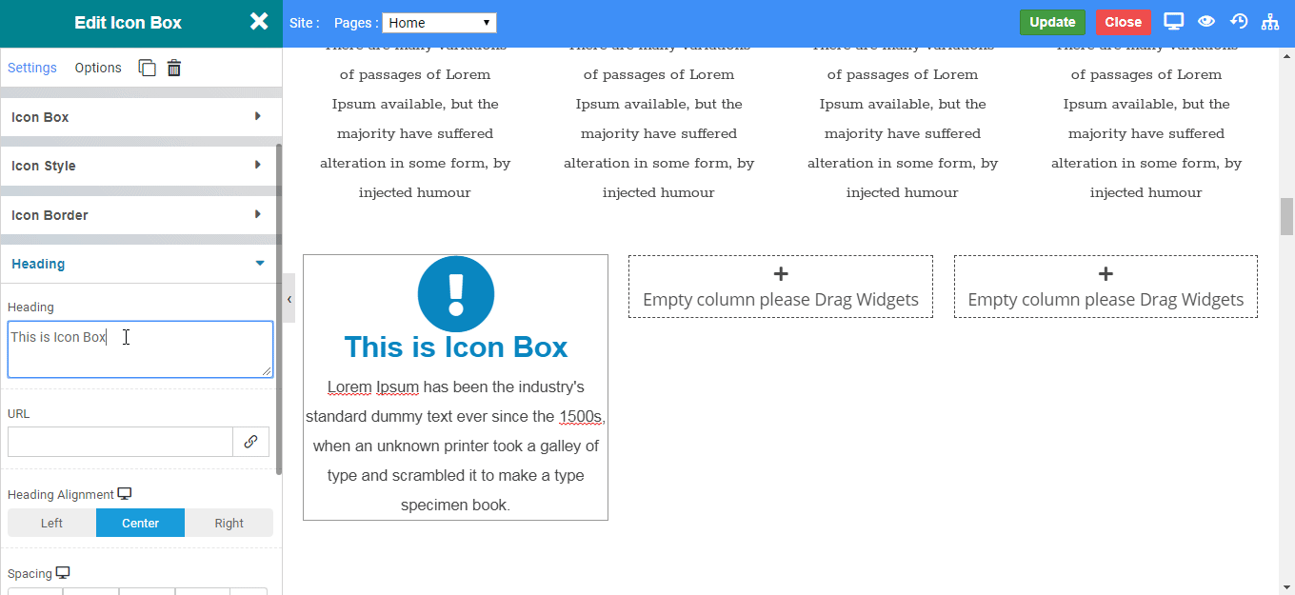This screenshot has width=1295, height=595.
Task: Click the red Close button
Action: click(1124, 22)
